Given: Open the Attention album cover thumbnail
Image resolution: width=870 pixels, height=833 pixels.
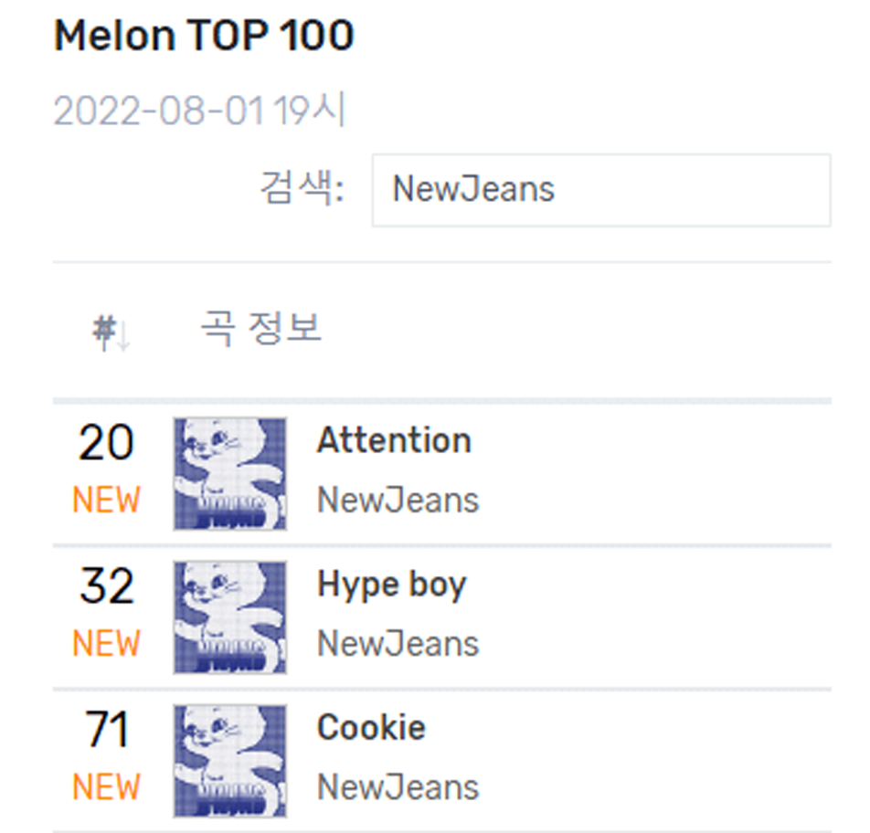Looking at the screenshot, I should pyautogui.click(x=229, y=474).
